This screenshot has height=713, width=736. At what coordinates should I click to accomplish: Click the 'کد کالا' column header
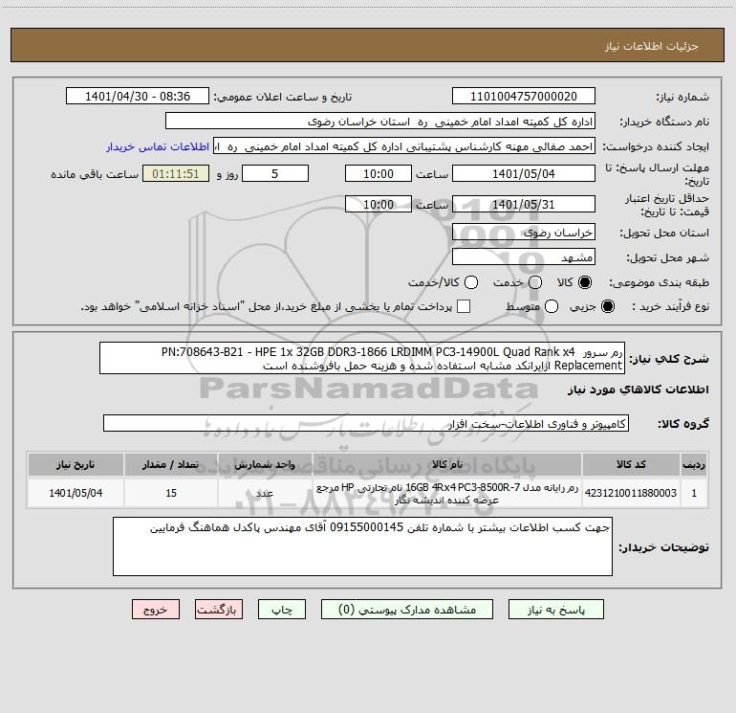631,464
